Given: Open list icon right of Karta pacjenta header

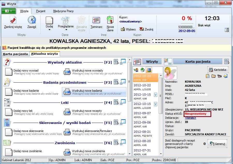Looking at the screenshot, I should point(227,61).
